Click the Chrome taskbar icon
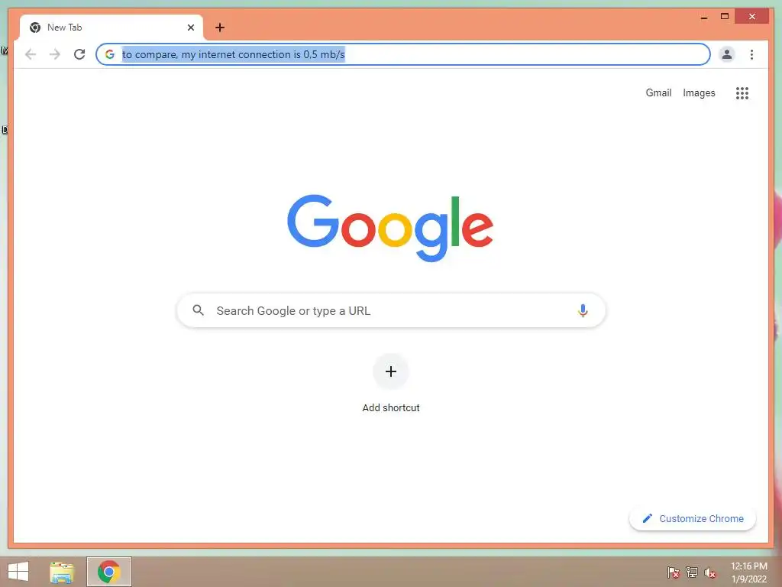The height and width of the screenshot is (587, 782). coord(109,572)
